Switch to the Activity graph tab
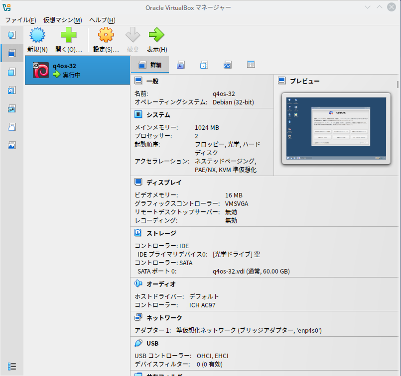 (228, 65)
